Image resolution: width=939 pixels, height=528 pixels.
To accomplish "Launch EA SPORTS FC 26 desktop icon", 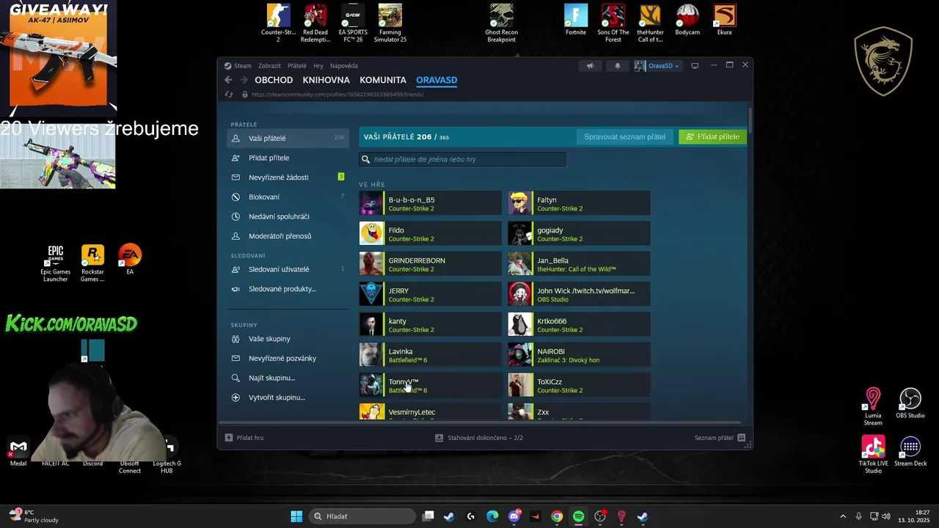I will coord(353,23).
